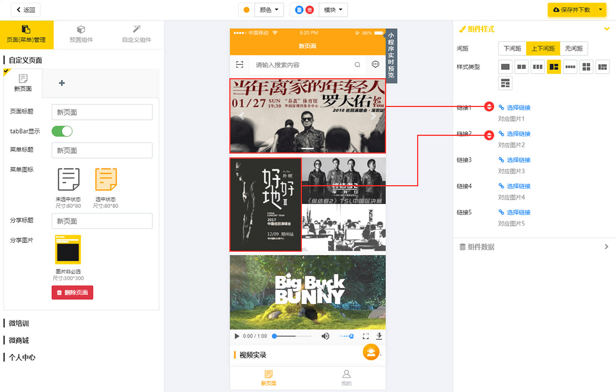Click the 菜单标题 input field
The width and height of the screenshot is (616, 392).
coord(102,150)
